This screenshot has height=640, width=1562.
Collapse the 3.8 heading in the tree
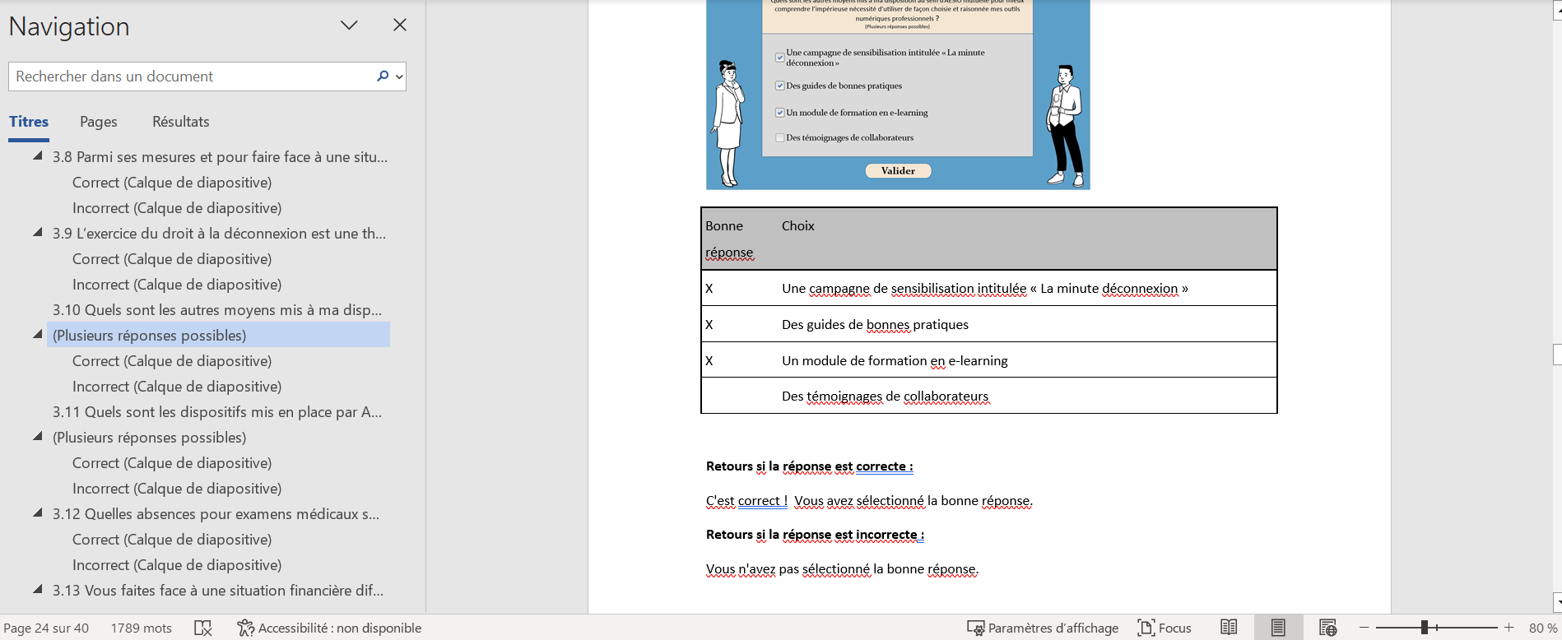(38, 156)
